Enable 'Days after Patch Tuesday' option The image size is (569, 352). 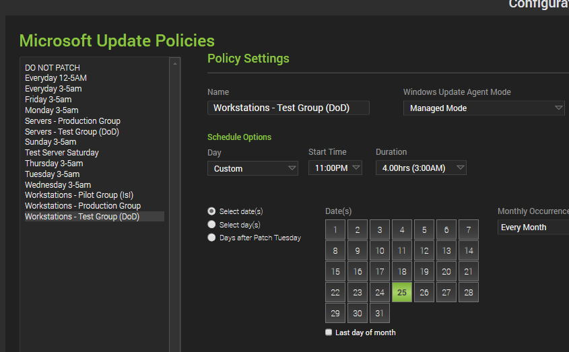tap(212, 238)
